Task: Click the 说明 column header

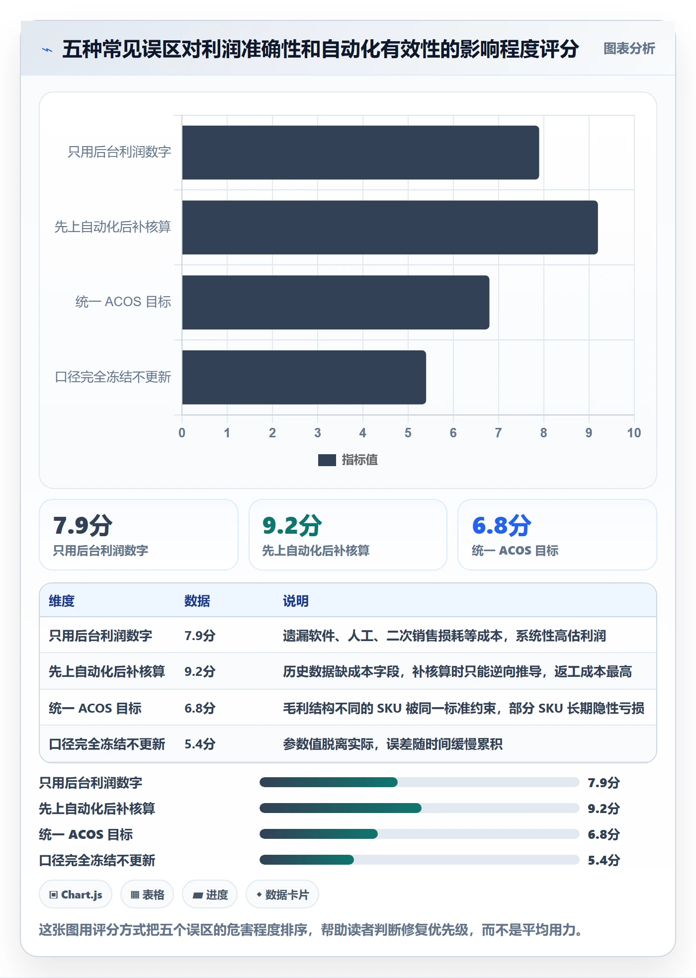Action: point(296,601)
